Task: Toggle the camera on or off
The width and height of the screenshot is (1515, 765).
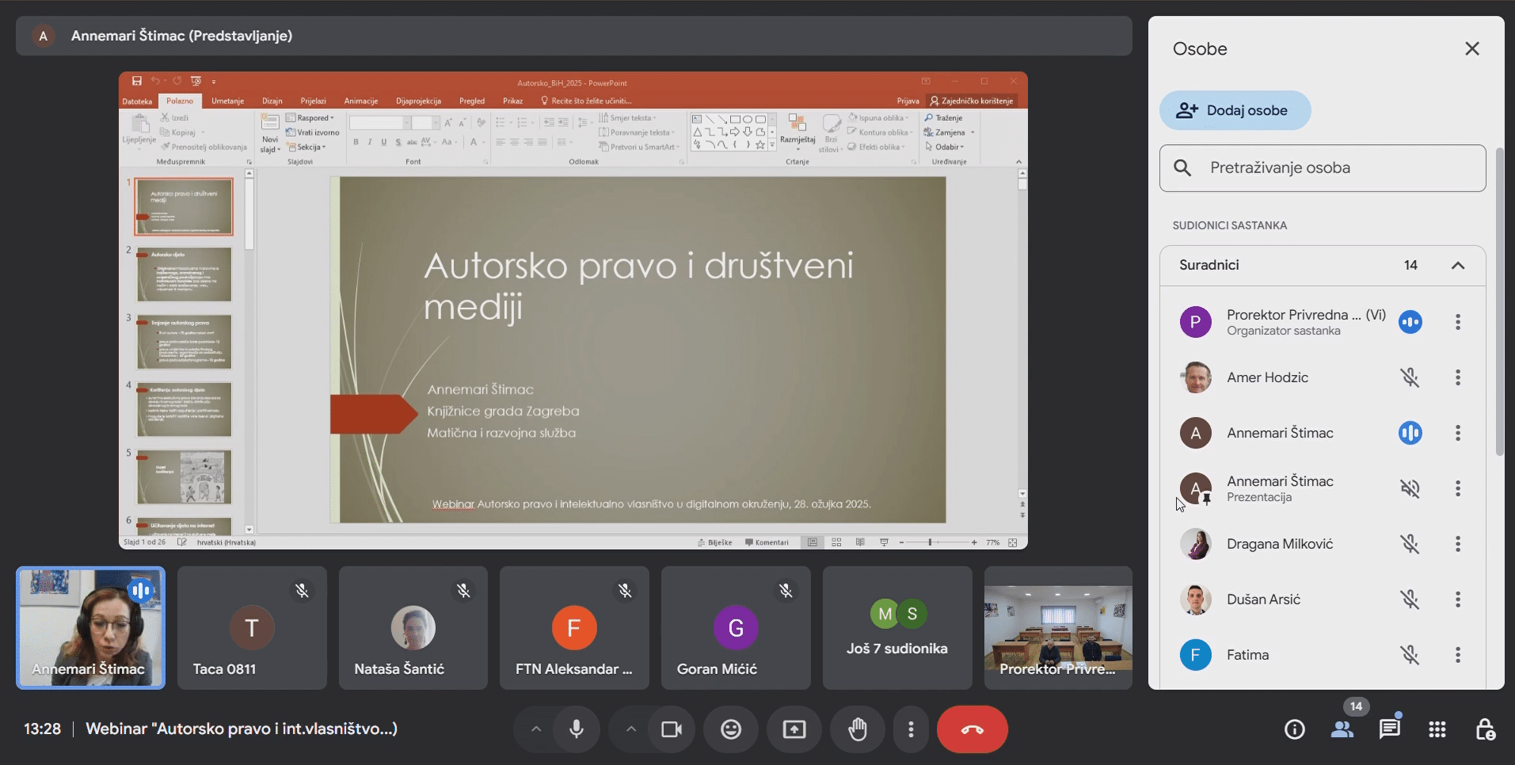Action: (672, 729)
